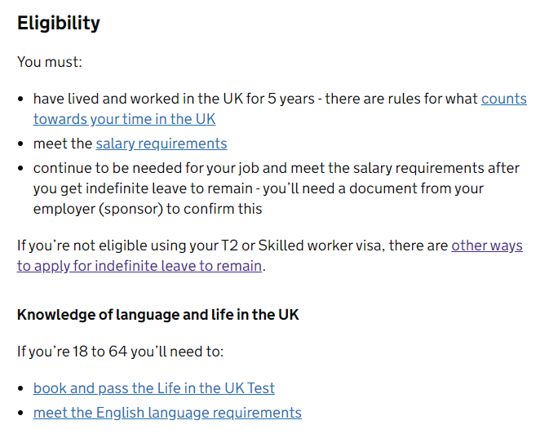540x438 pixels.
Task: Open 'to apply for indefinite leave to remain' link
Action: click(x=139, y=266)
